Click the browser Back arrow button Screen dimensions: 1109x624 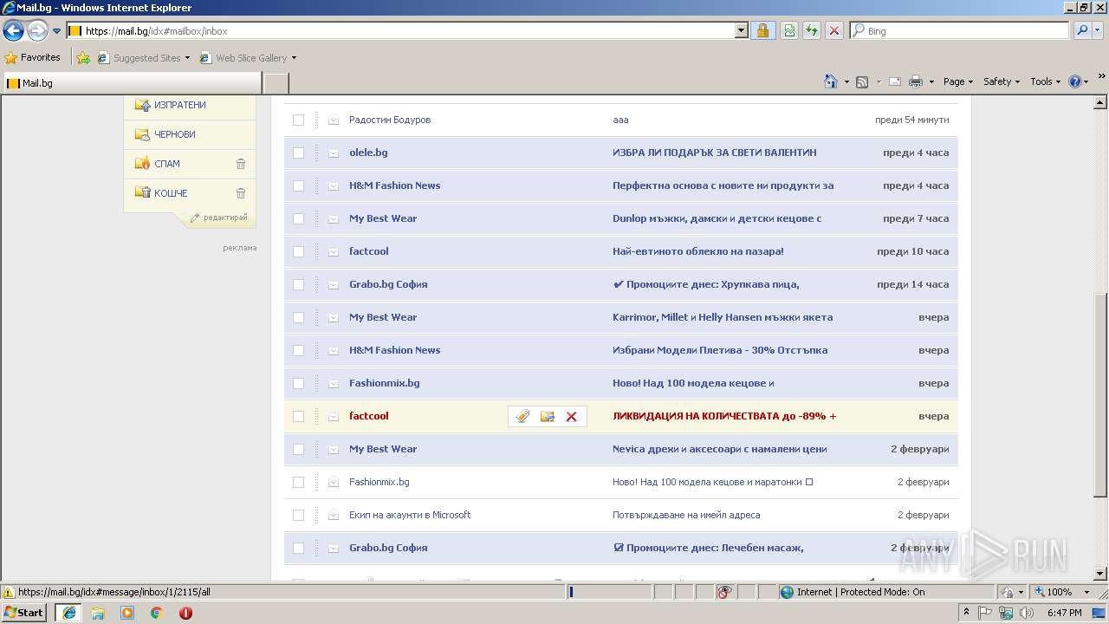pyautogui.click(x=13, y=31)
